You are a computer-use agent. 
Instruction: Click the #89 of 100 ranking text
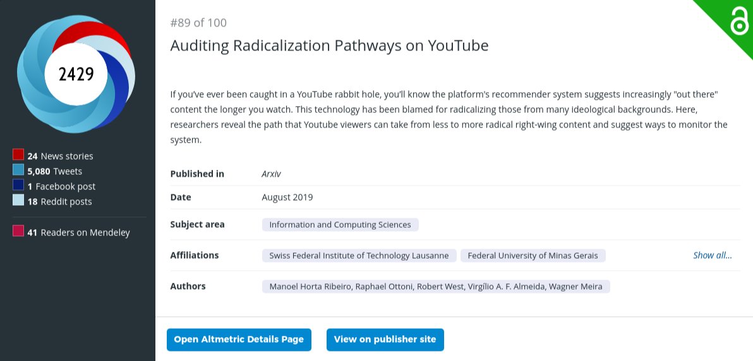[x=198, y=23]
